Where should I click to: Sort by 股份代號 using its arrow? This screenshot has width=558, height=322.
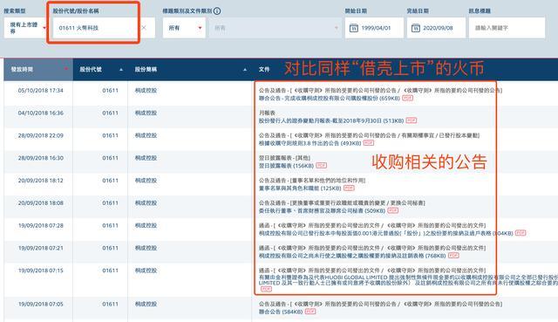coord(121,70)
